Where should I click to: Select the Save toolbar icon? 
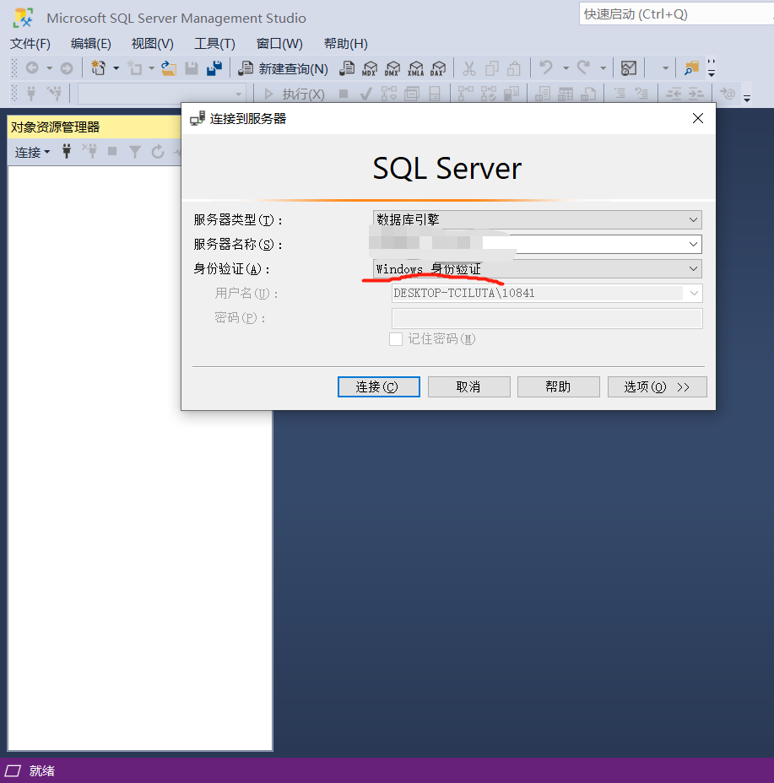(x=191, y=67)
